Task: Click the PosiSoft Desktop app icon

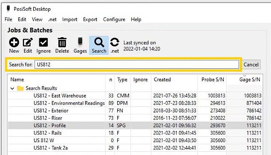Action: point(8,9)
